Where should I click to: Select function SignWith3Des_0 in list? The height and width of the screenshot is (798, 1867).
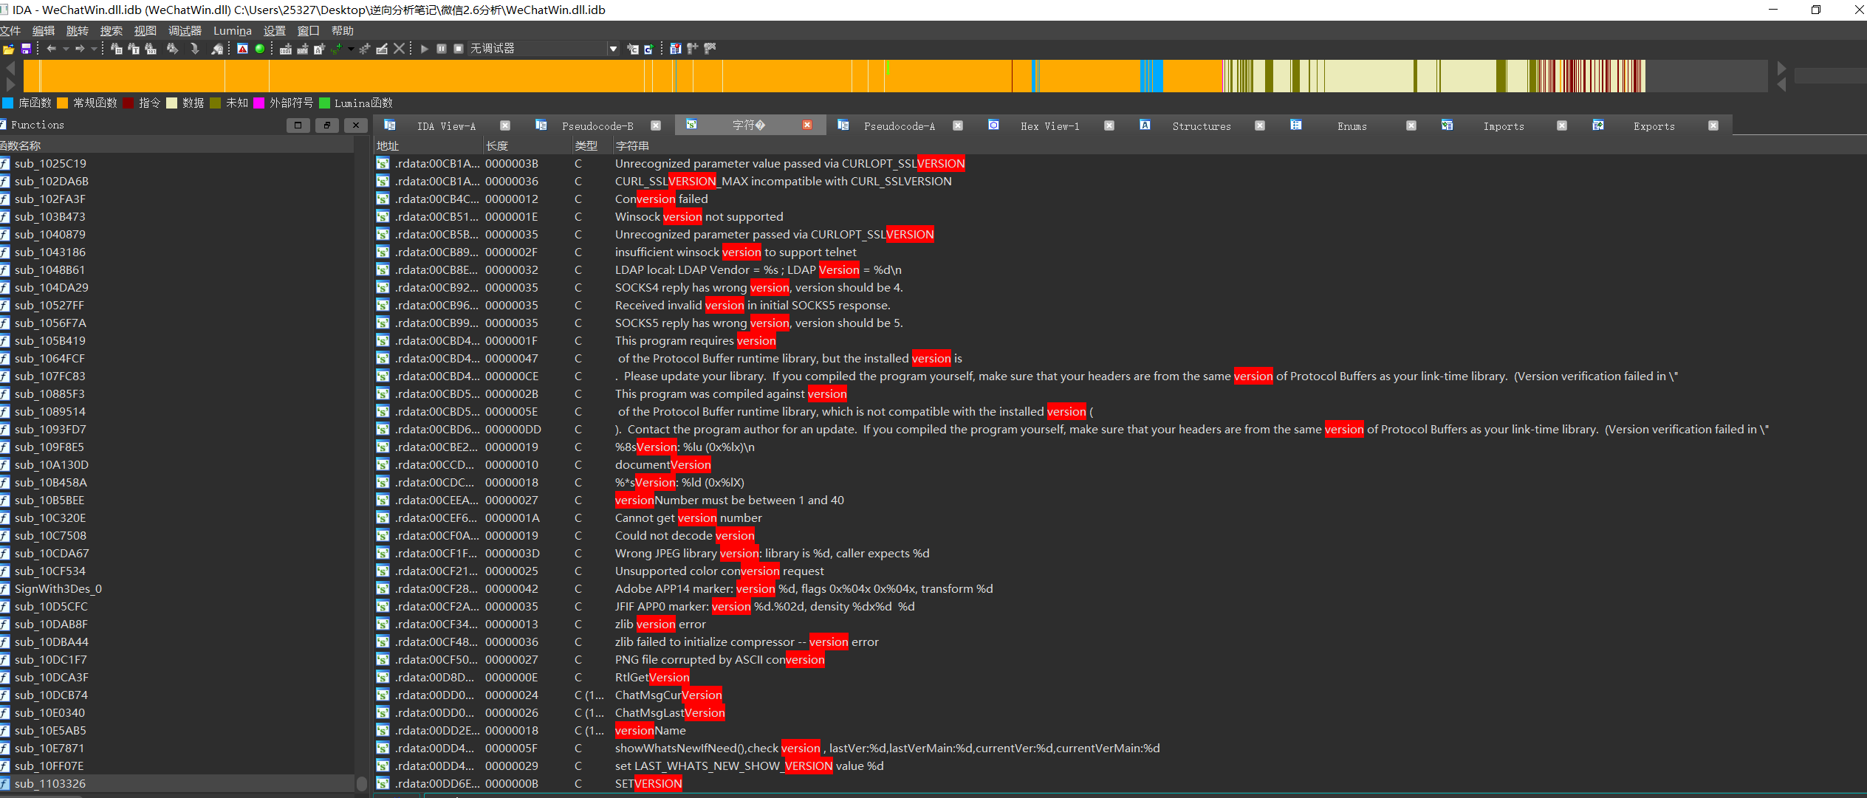click(x=58, y=588)
